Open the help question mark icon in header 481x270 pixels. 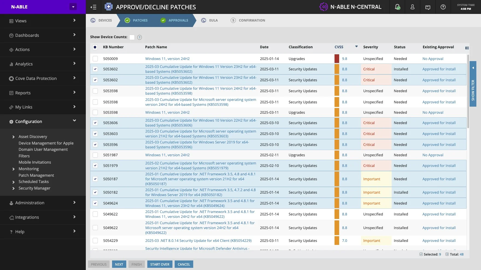point(443,7)
